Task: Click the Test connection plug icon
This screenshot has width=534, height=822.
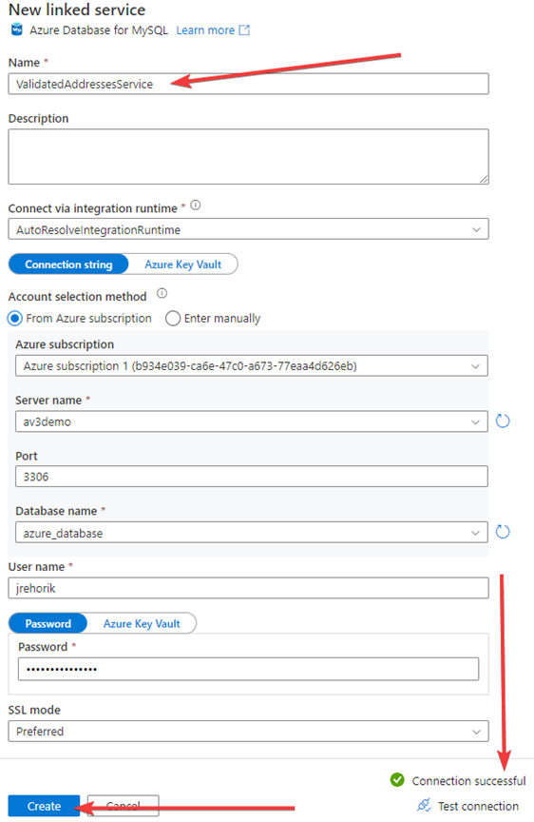Action: pyautogui.click(x=424, y=805)
